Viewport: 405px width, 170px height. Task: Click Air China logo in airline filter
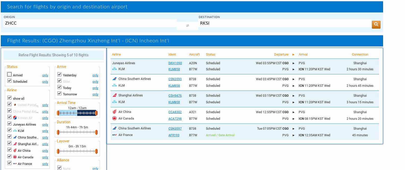(x=15, y=150)
